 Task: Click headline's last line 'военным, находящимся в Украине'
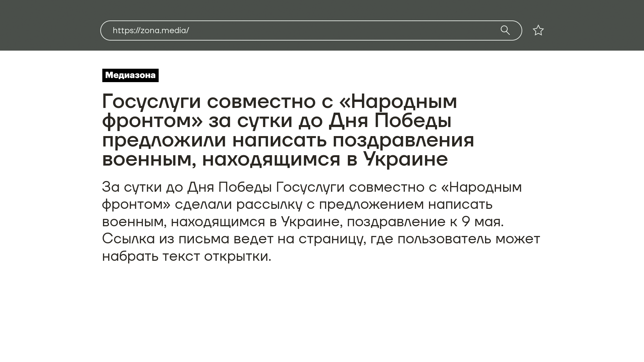(x=275, y=159)
